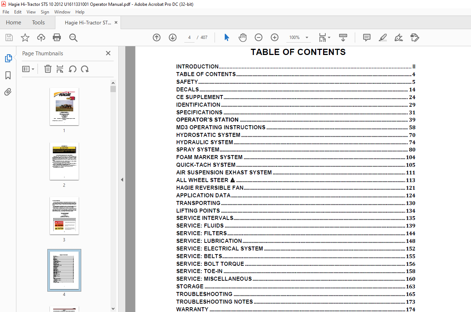Click the CE SUPPLEMENT contents entry

(296, 97)
